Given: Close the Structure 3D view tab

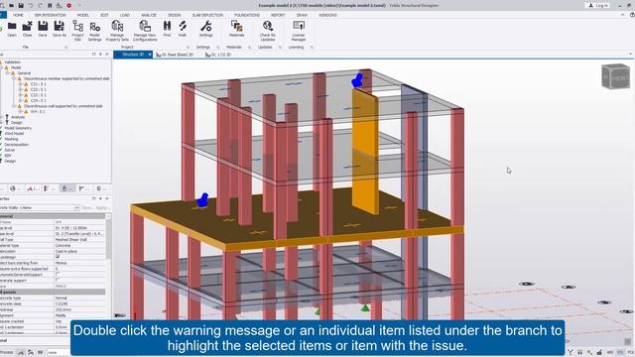Looking at the screenshot, I should (x=150, y=55).
